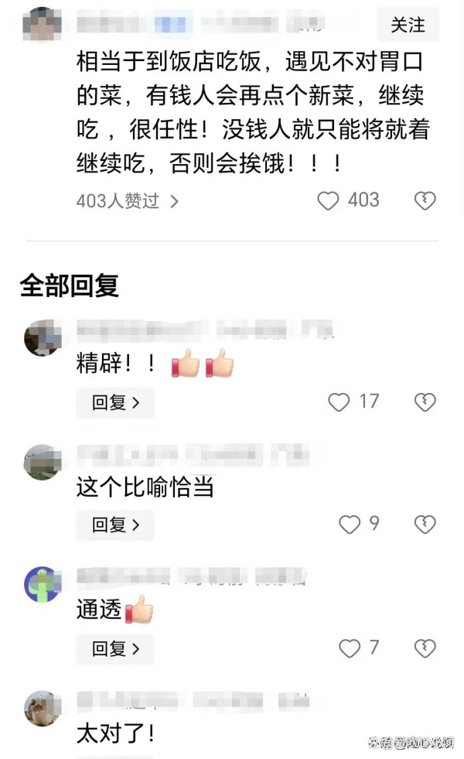Like the main comment with 403 likes
The image size is (464, 759).
(328, 201)
